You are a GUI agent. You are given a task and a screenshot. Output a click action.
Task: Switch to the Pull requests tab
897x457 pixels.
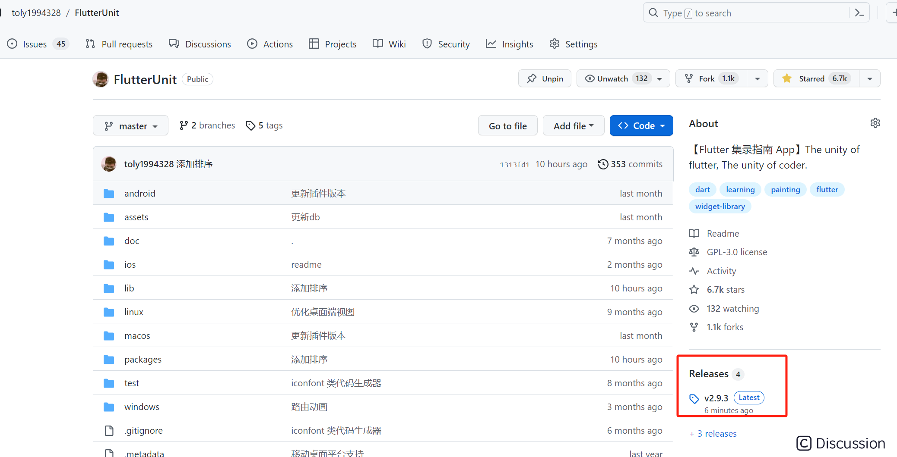tap(119, 44)
